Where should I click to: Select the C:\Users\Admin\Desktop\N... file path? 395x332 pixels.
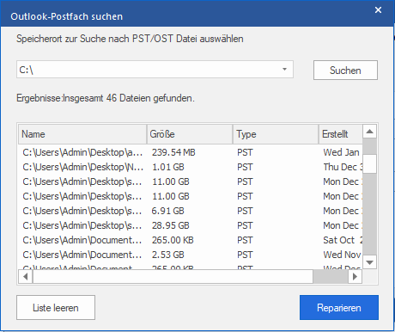click(83, 167)
